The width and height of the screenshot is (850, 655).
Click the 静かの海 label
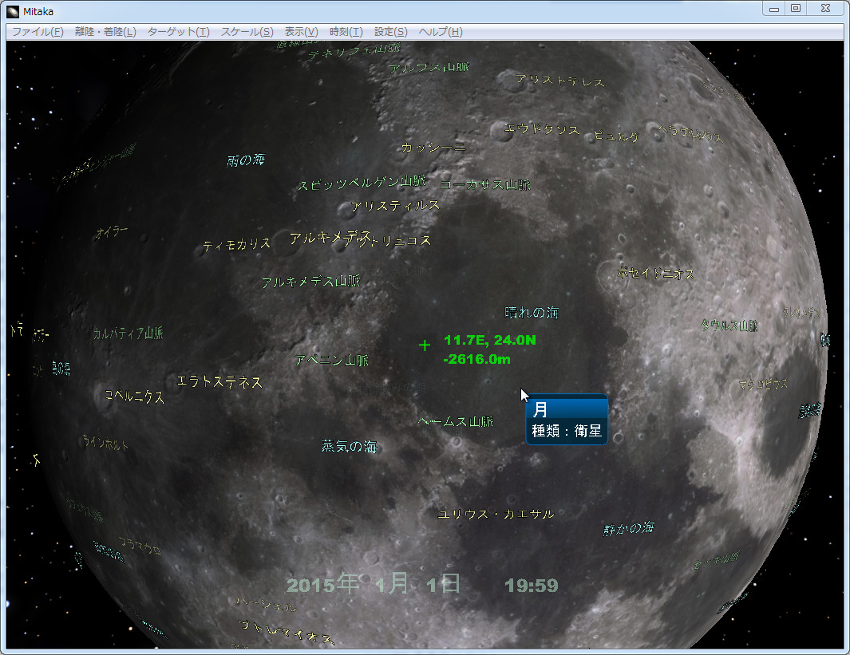629,528
